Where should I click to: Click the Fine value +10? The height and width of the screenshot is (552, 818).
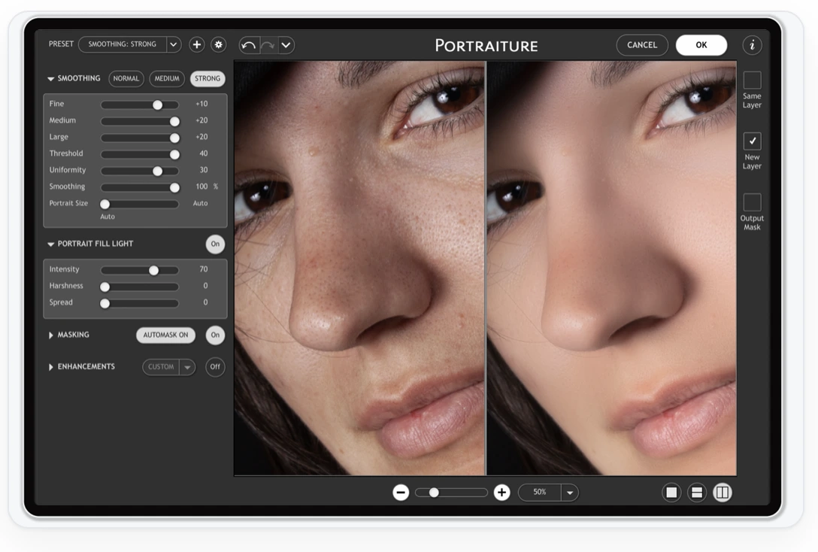[201, 104]
